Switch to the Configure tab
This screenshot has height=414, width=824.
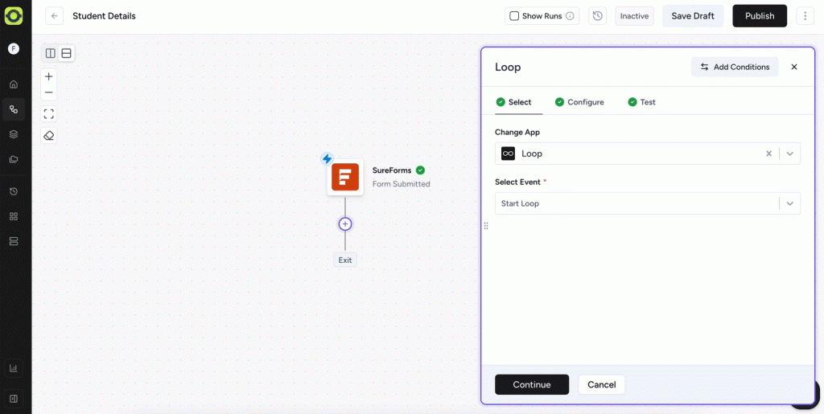point(579,102)
